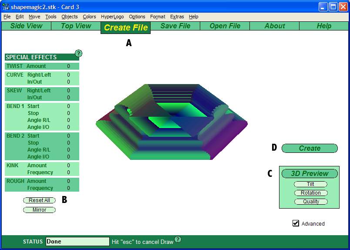This screenshot has width=350, height=250.
Task: Select the Save File tab
Action: 175,26
